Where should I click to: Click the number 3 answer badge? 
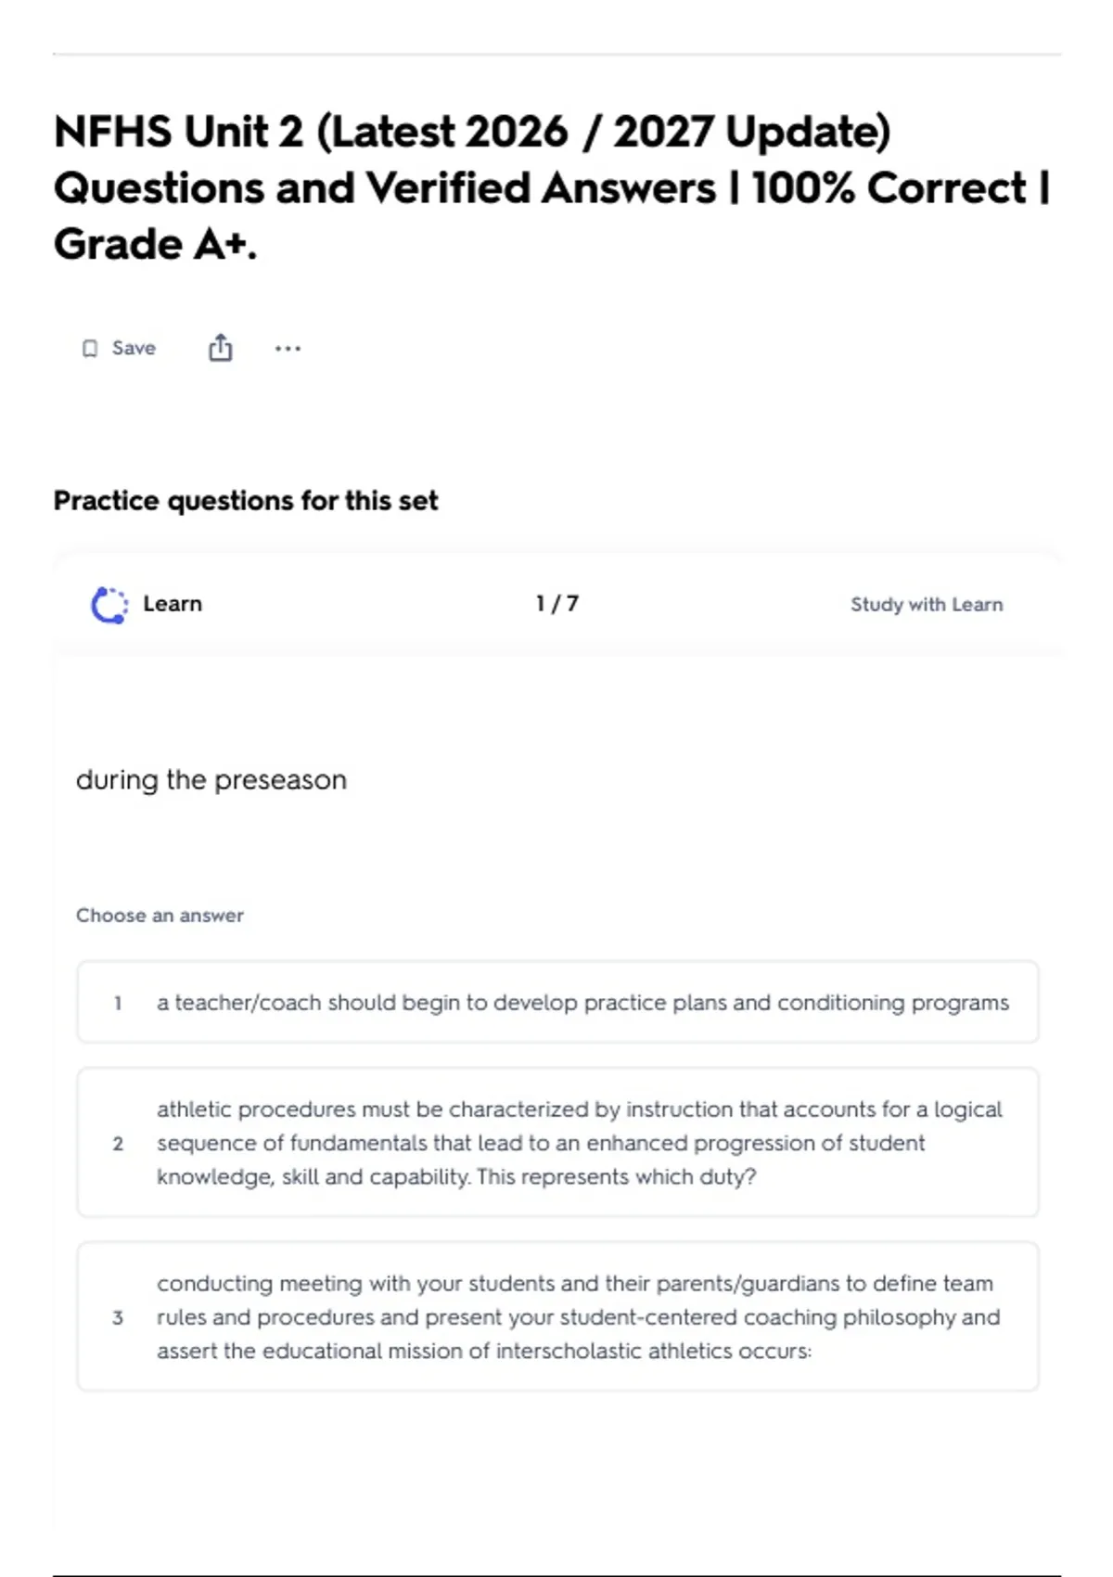(118, 1318)
